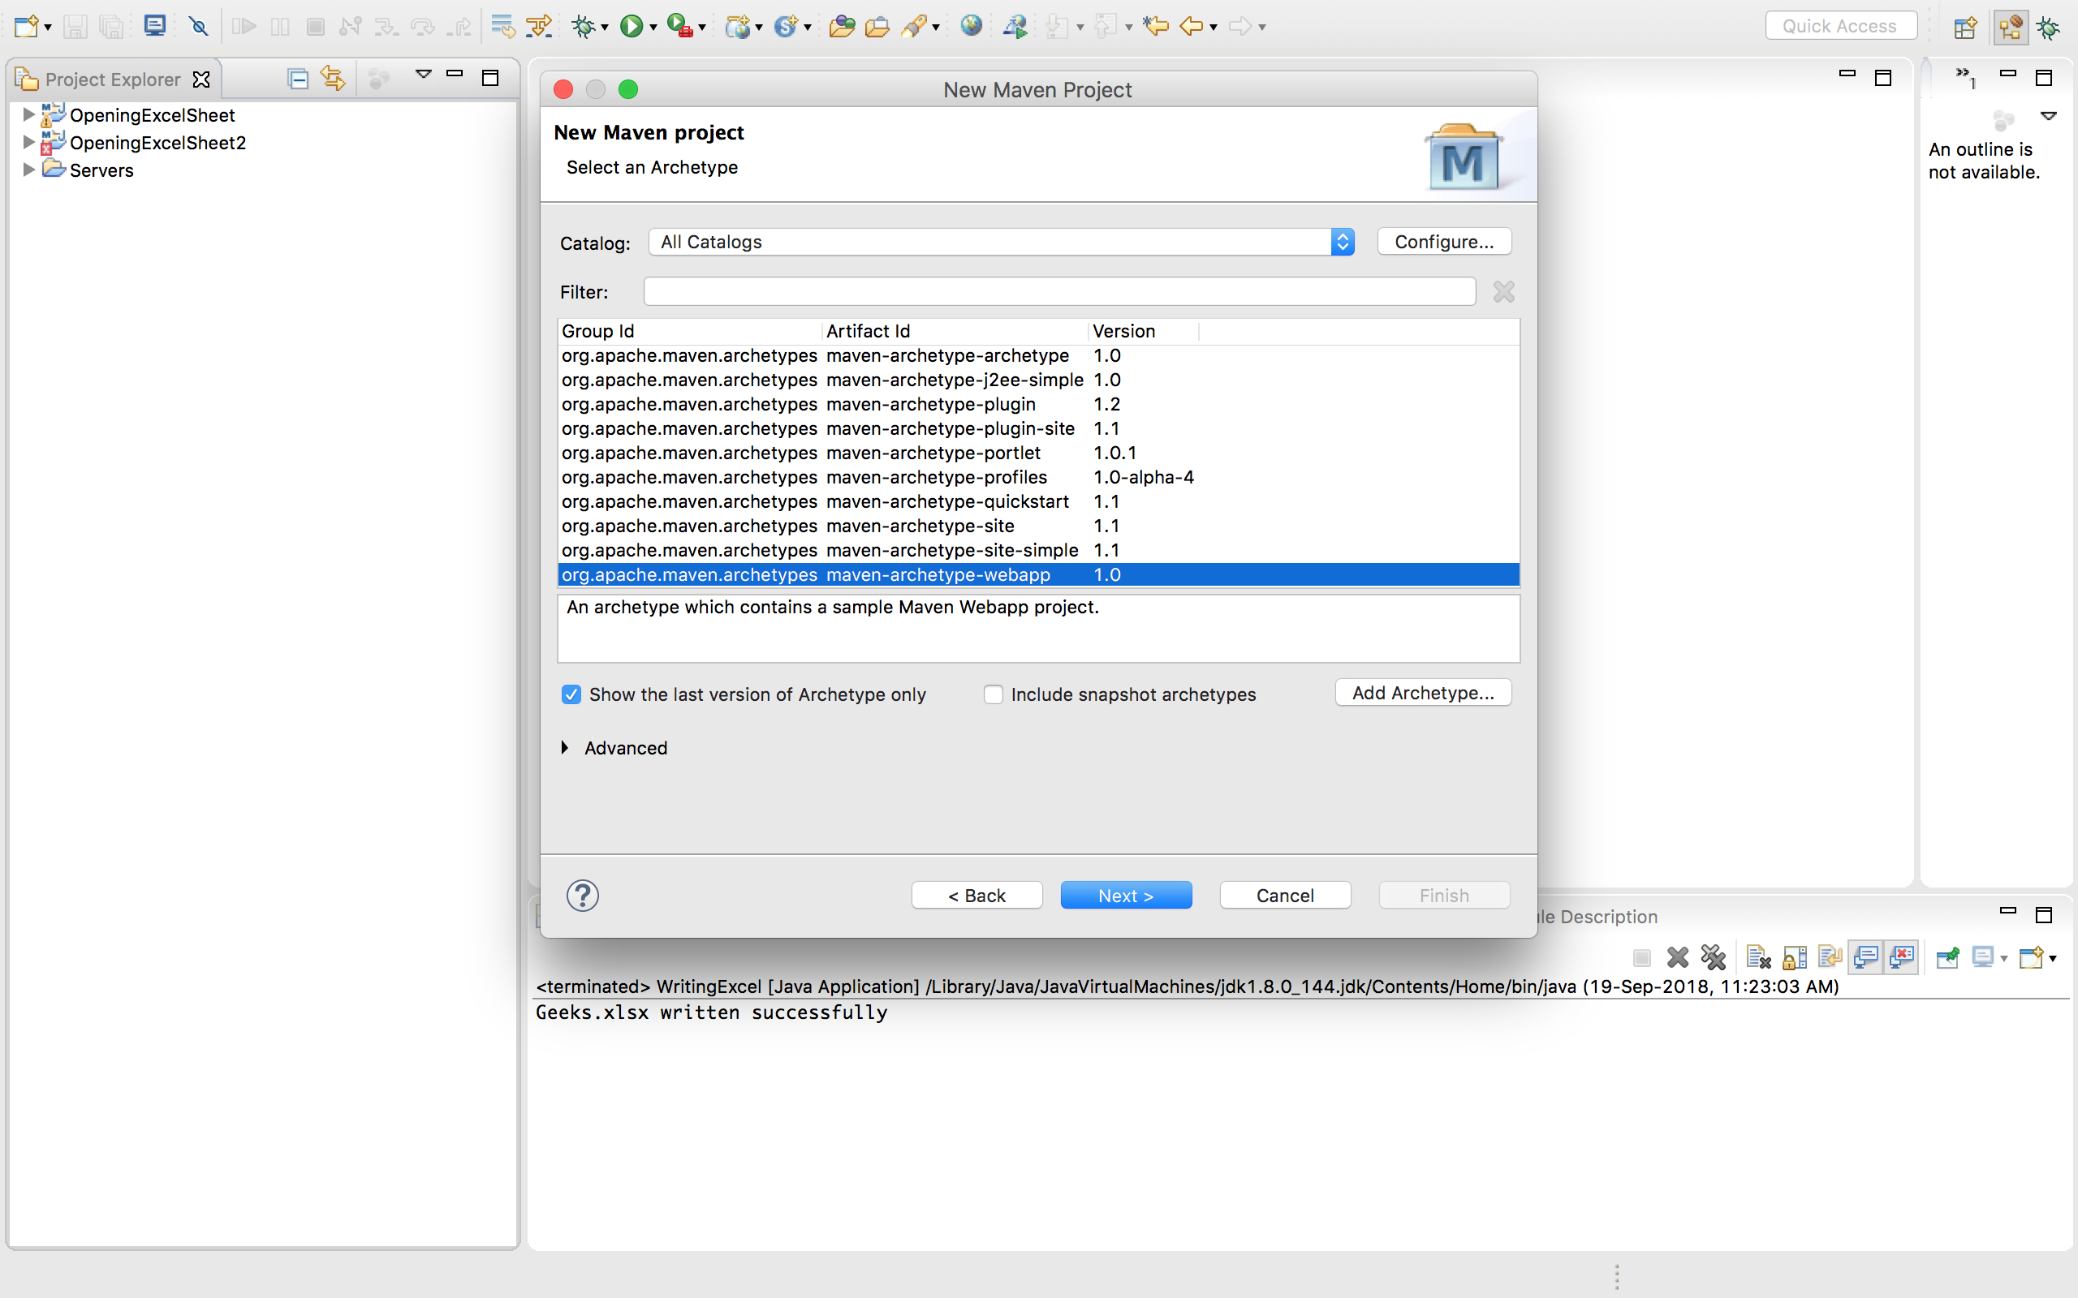The width and height of the screenshot is (2078, 1298).
Task: Click the dialog Help question mark icon
Action: tap(582, 896)
